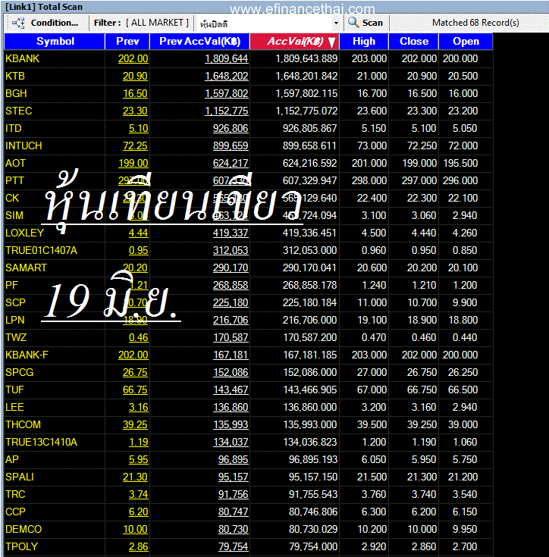
Task: Sort by High column header
Action: tap(364, 41)
